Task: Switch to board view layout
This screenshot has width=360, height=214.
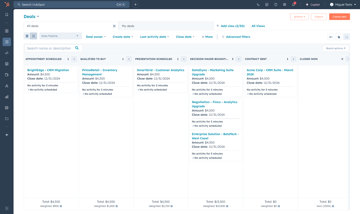Action: point(34,36)
